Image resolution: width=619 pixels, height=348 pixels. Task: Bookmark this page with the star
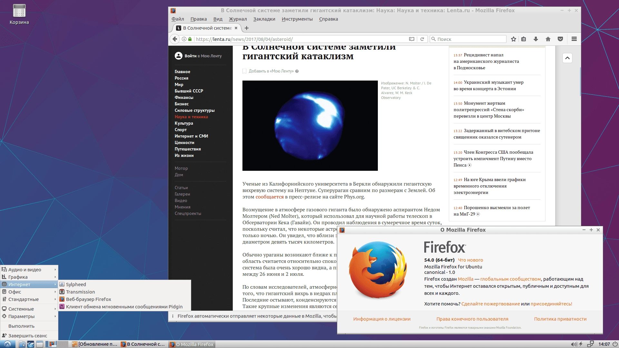pyautogui.click(x=514, y=39)
